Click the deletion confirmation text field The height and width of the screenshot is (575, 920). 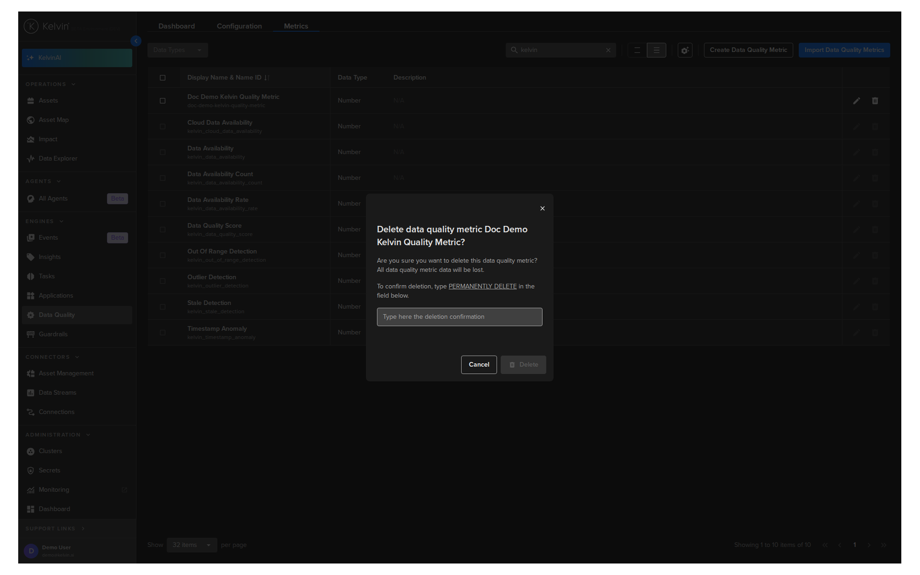pos(460,317)
